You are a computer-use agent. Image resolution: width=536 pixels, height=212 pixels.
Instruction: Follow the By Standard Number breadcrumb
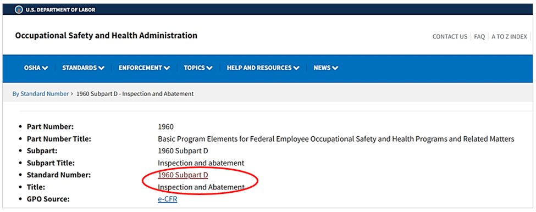40,93
